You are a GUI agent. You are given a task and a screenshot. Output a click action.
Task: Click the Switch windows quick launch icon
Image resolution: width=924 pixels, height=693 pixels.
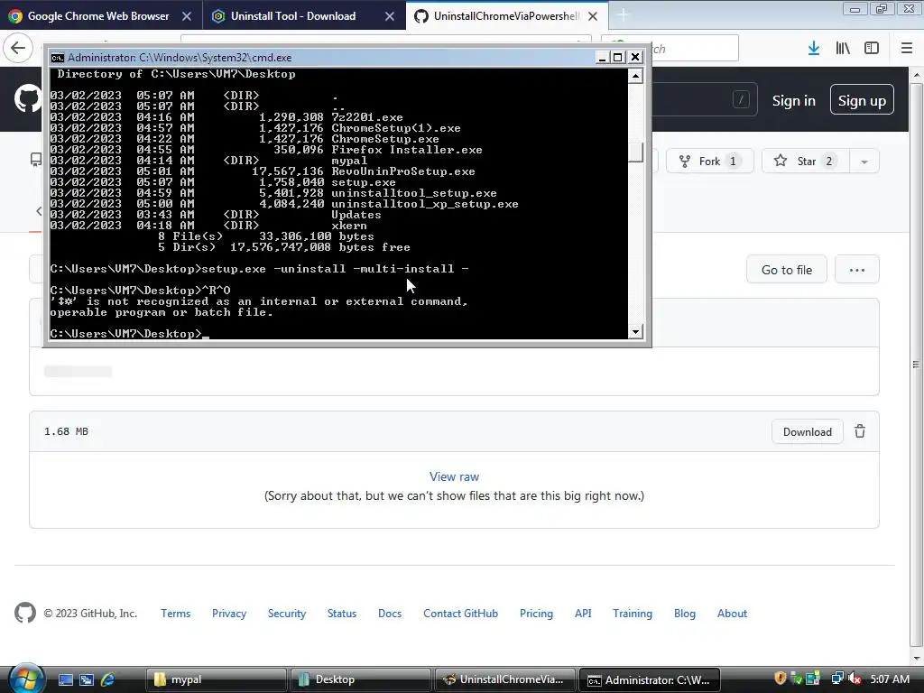pos(86,679)
